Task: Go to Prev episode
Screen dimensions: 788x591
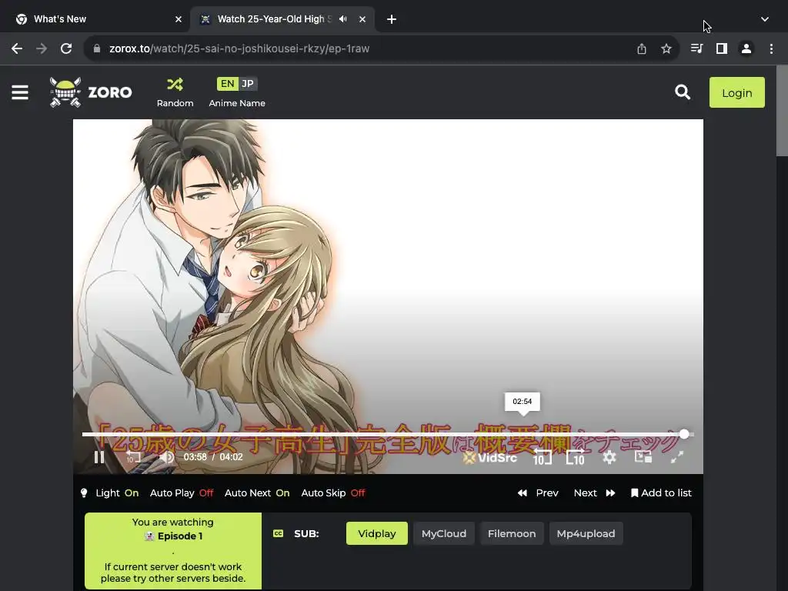Action: pyautogui.click(x=538, y=493)
